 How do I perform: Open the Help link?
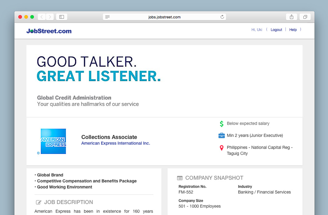pos(293,30)
